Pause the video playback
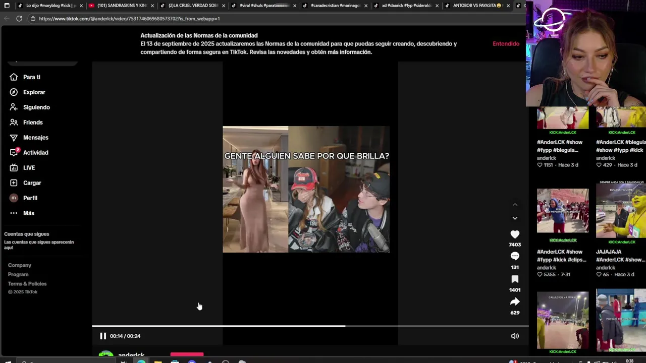The image size is (646, 363). pyautogui.click(x=103, y=336)
